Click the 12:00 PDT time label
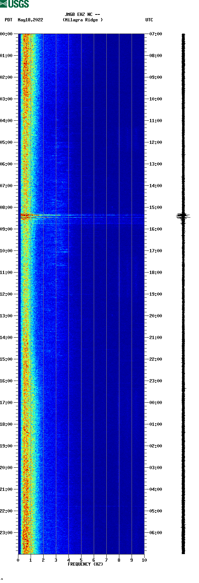Screen dimensions: 199x583 [x=6, y=294]
